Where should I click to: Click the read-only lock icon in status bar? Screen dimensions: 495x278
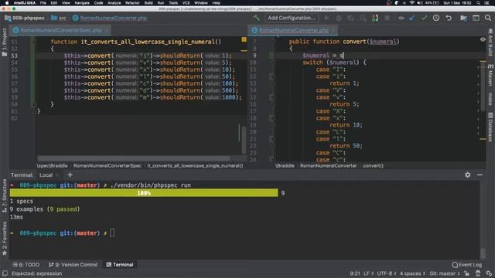tap(466, 273)
